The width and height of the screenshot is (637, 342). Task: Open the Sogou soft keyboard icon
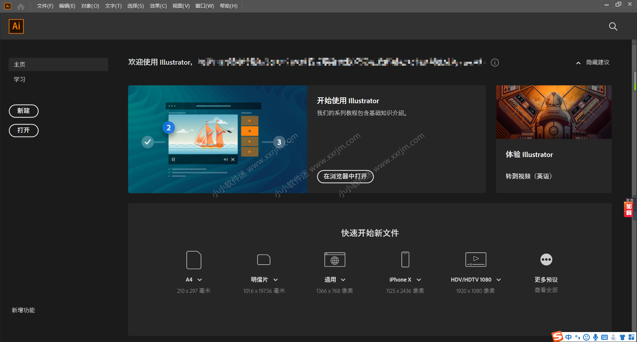pos(604,337)
